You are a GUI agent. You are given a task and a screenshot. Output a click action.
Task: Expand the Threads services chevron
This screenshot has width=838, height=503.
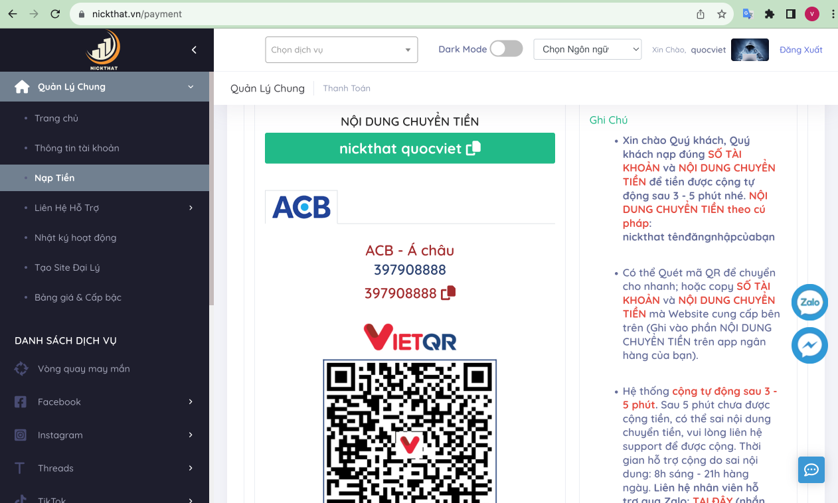tap(191, 468)
